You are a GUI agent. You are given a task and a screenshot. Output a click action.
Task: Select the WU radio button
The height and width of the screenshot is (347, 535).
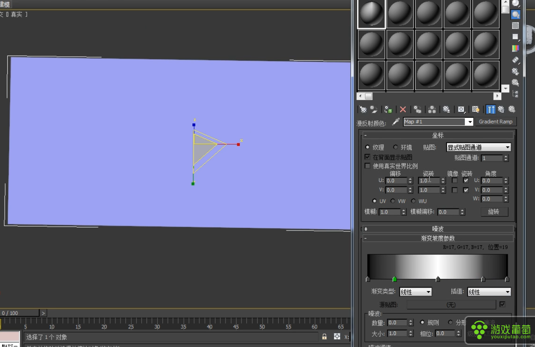pyautogui.click(x=414, y=201)
